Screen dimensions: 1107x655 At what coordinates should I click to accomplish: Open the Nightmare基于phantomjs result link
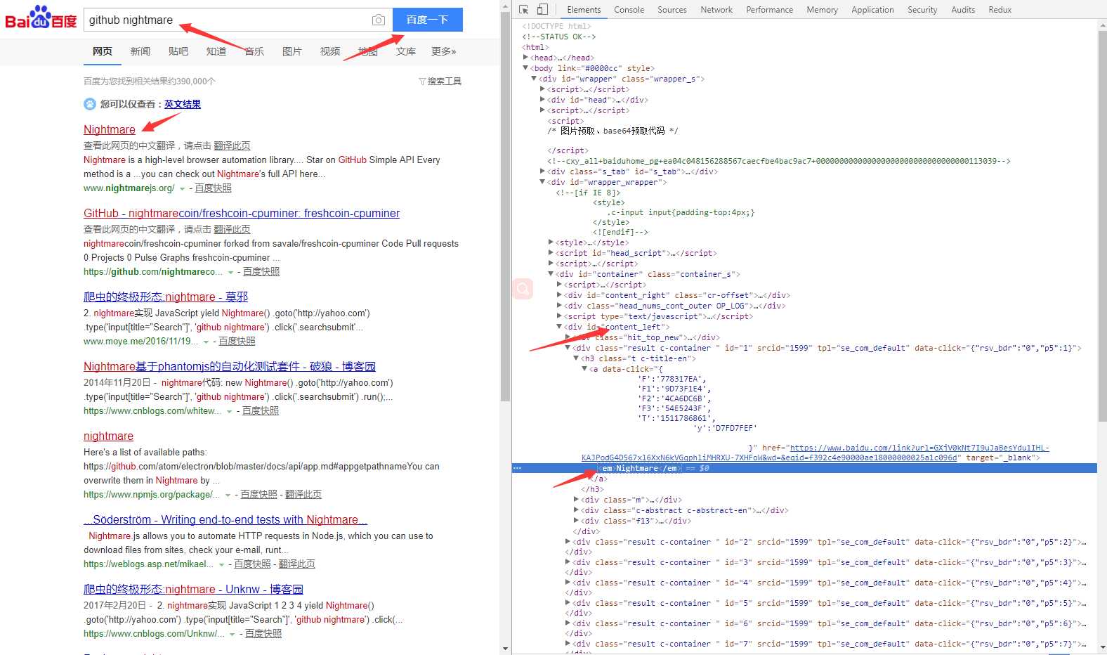(230, 366)
